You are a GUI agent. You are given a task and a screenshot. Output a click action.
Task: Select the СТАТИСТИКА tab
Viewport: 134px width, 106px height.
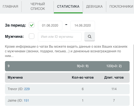[x=68, y=7]
